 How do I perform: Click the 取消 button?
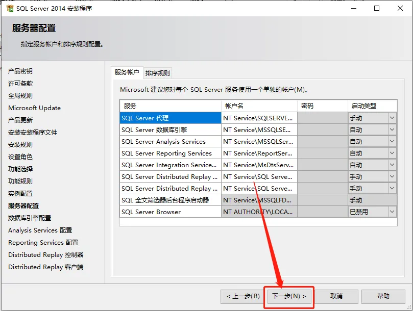(x=336, y=297)
